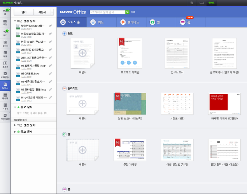Click the 새문서 button in the left panel
Screen dimensions: 247x194
pos(42,12)
